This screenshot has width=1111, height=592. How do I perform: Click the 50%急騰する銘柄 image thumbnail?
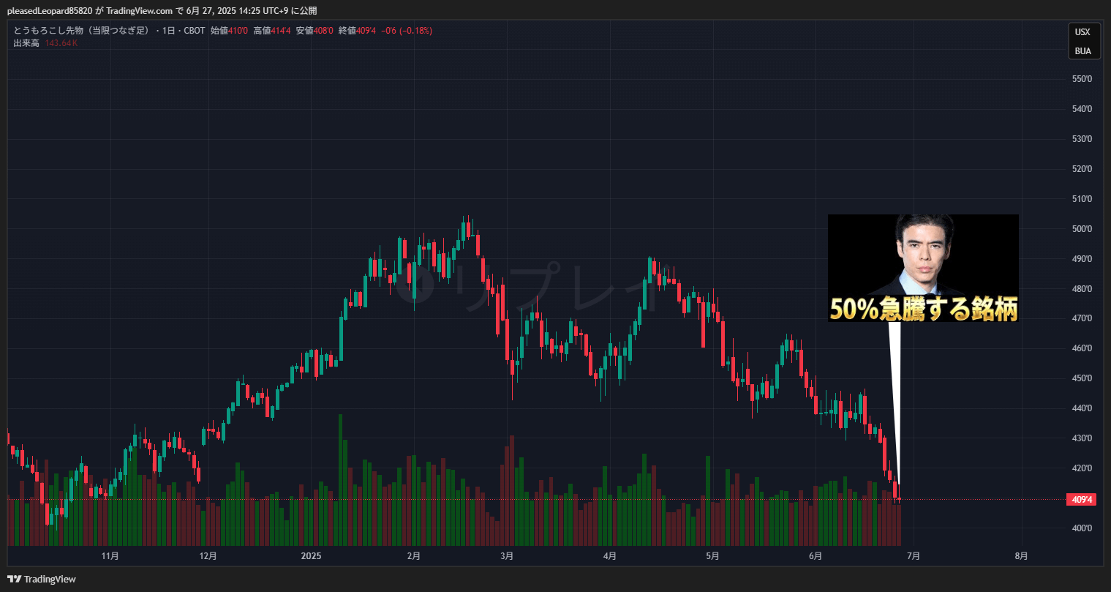tap(922, 267)
